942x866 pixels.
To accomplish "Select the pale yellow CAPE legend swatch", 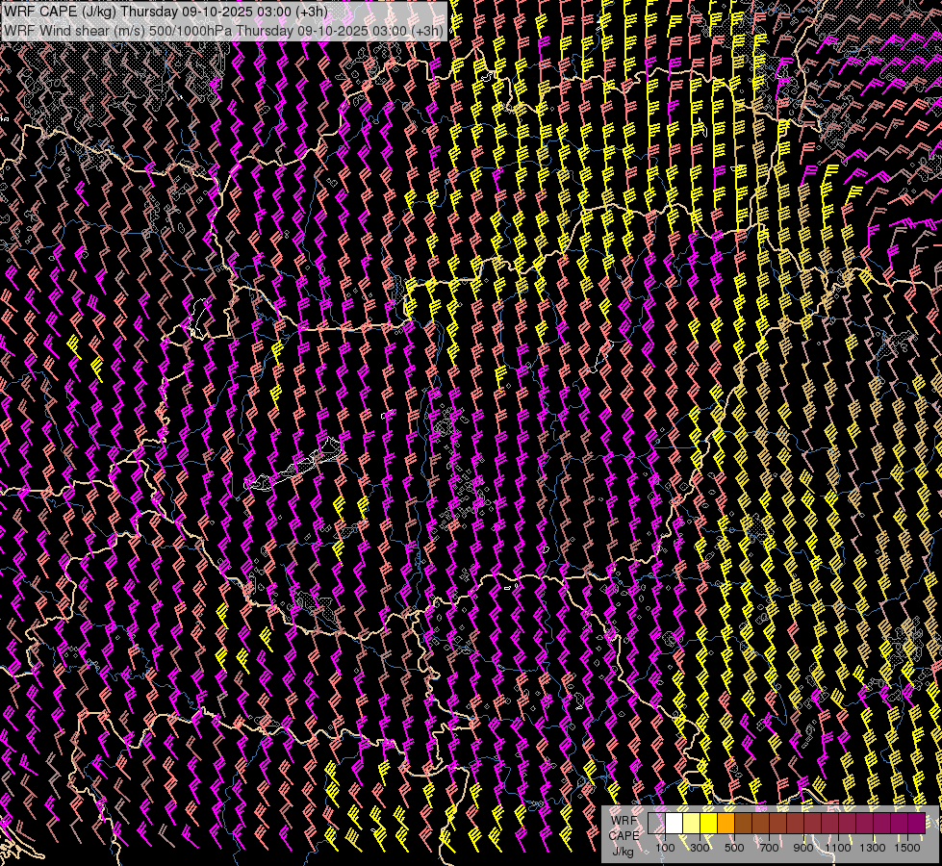I will tap(691, 824).
